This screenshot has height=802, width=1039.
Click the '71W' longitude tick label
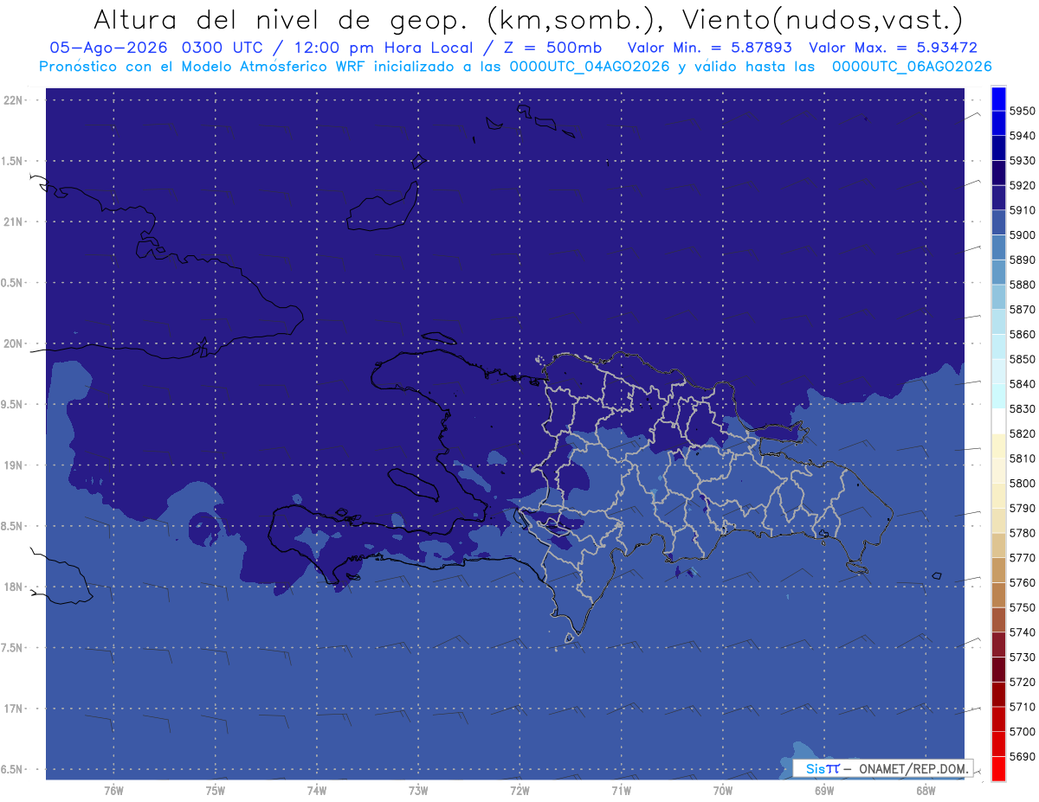[621, 790]
